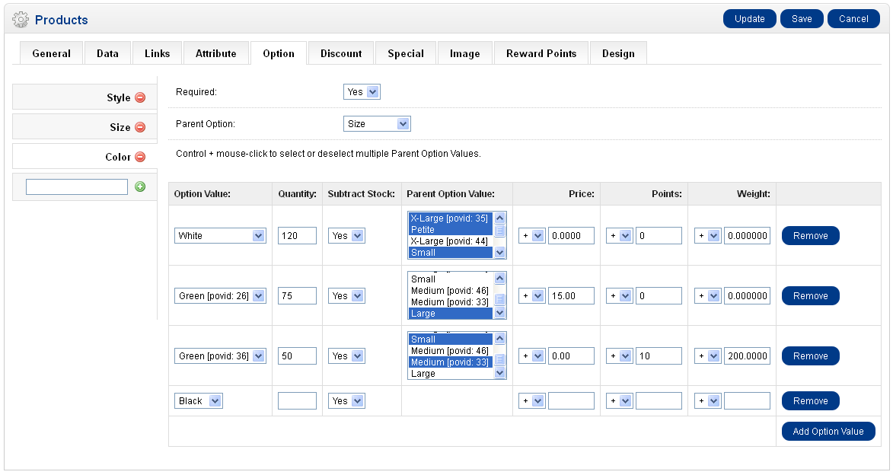Viewport: 893px width, 475px height.
Task: Remove the White option value row
Action: 811,236
